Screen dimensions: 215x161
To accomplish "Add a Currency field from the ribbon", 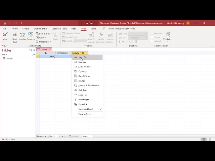I will click(31, 37).
